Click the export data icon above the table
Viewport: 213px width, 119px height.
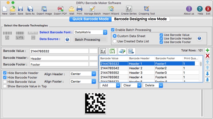click(x=122, y=51)
